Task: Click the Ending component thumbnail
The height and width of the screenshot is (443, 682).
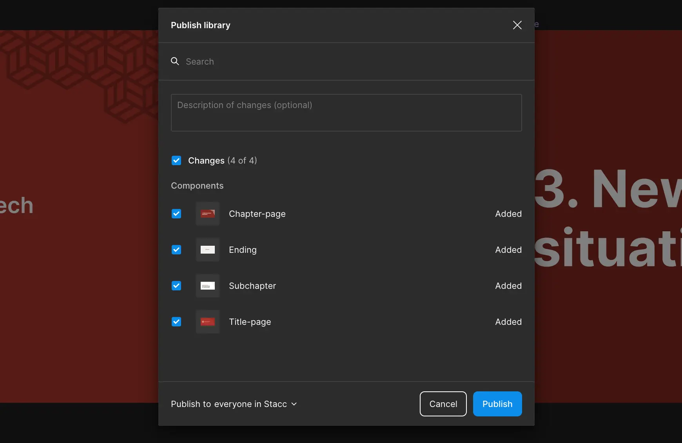Action: pos(208,250)
